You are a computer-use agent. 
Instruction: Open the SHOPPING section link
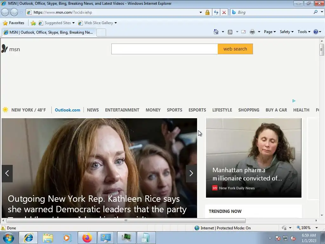click(x=249, y=110)
